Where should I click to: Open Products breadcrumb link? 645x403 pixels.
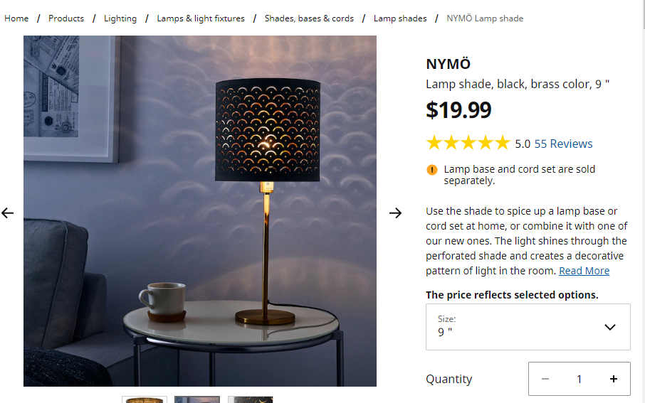pos(66,18)
